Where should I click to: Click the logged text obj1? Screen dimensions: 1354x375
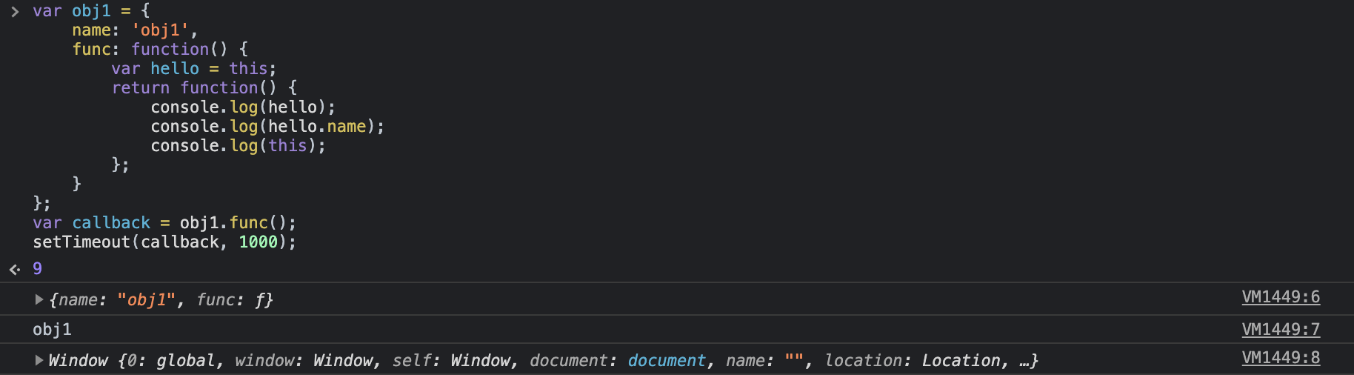tap(52, 329)
